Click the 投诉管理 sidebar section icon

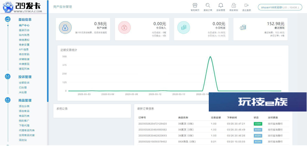[x=8, y=77]
